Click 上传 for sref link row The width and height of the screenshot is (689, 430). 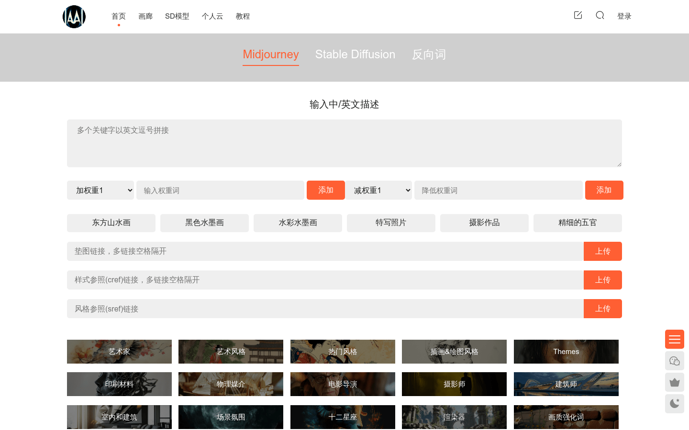[x=603, y=309]
